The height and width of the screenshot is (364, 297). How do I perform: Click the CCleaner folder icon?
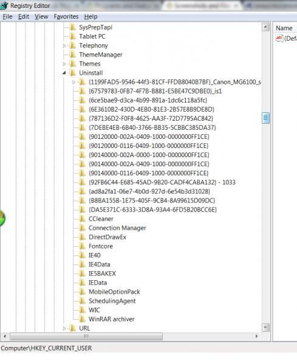click(x=82, y=218)
